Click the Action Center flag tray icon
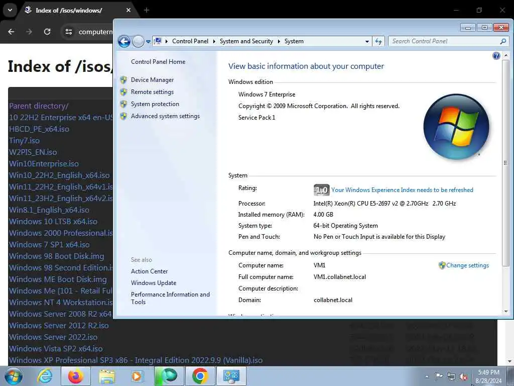This screenshot has height=386, width=514. pyautogui.click(x=439, y=376)
